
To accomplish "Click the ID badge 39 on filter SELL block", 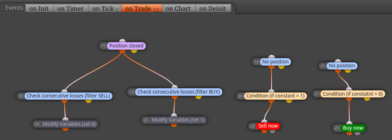I will (x=21, y=96).
